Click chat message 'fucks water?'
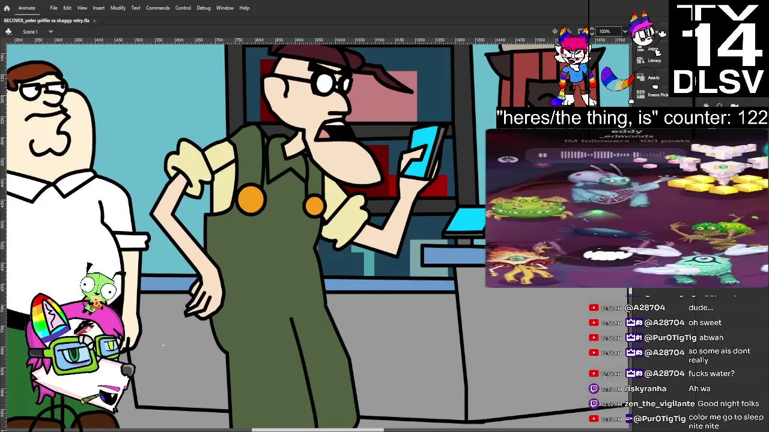The height and width of the screenshot is (432, 769). coord(711,374)
